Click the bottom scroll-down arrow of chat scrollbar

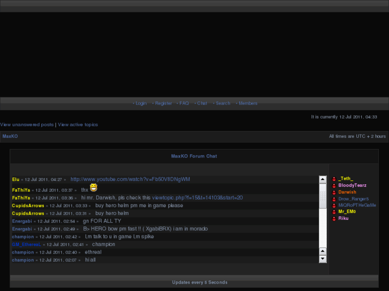(x=323, y=259)
